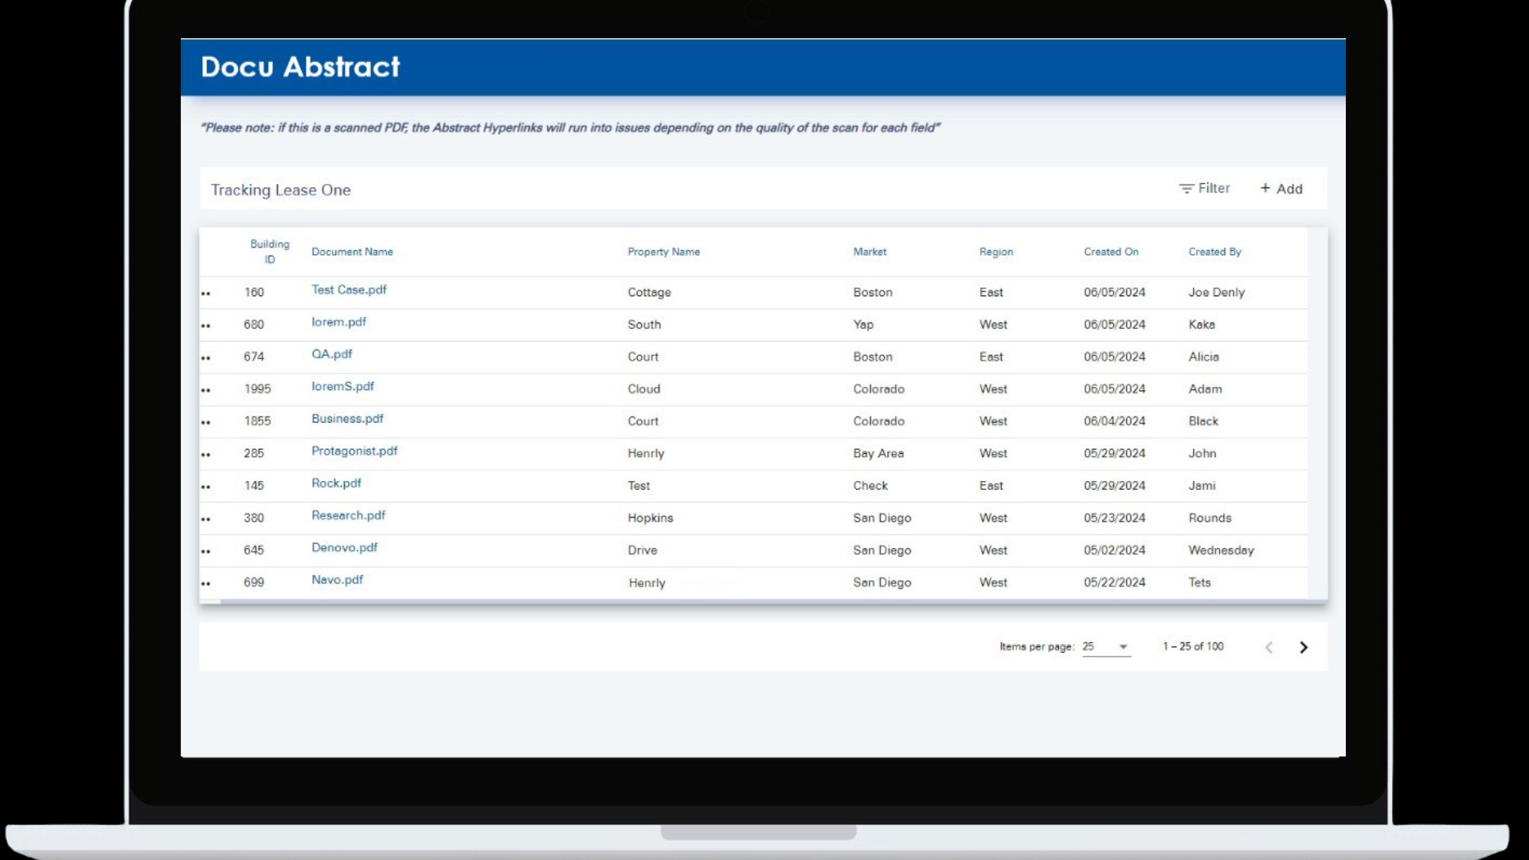Screen dimensions: 1529x860
Task: Click the Bay Area market cell
Action: point(878,453)
